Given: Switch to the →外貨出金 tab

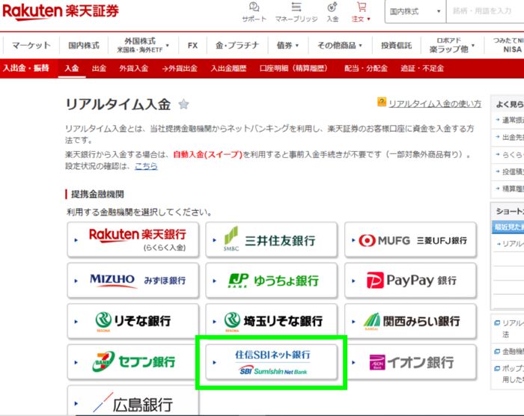Looking at the screenshot, I should click(180, 69).
